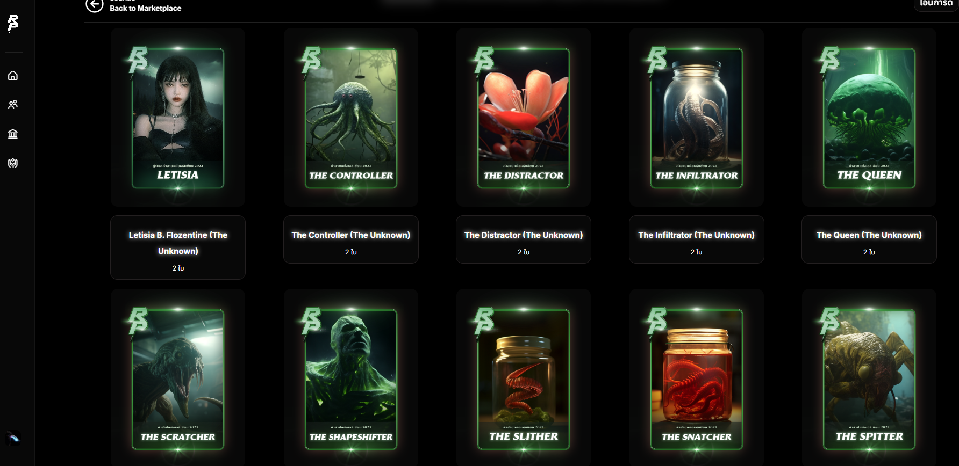Image resolution: width=959 pixels, height=466 pixels.
Task: Select The Scratcher card
Action: (x=178, y=378)
